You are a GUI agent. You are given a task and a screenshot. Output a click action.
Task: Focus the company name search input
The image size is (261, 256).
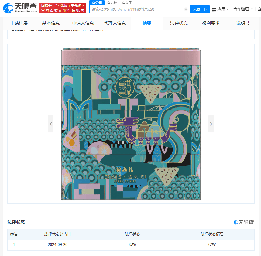(x=137, y=9)
